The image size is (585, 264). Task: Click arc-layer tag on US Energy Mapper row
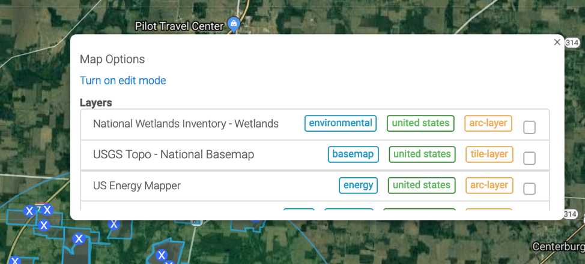tap(489, 185)
